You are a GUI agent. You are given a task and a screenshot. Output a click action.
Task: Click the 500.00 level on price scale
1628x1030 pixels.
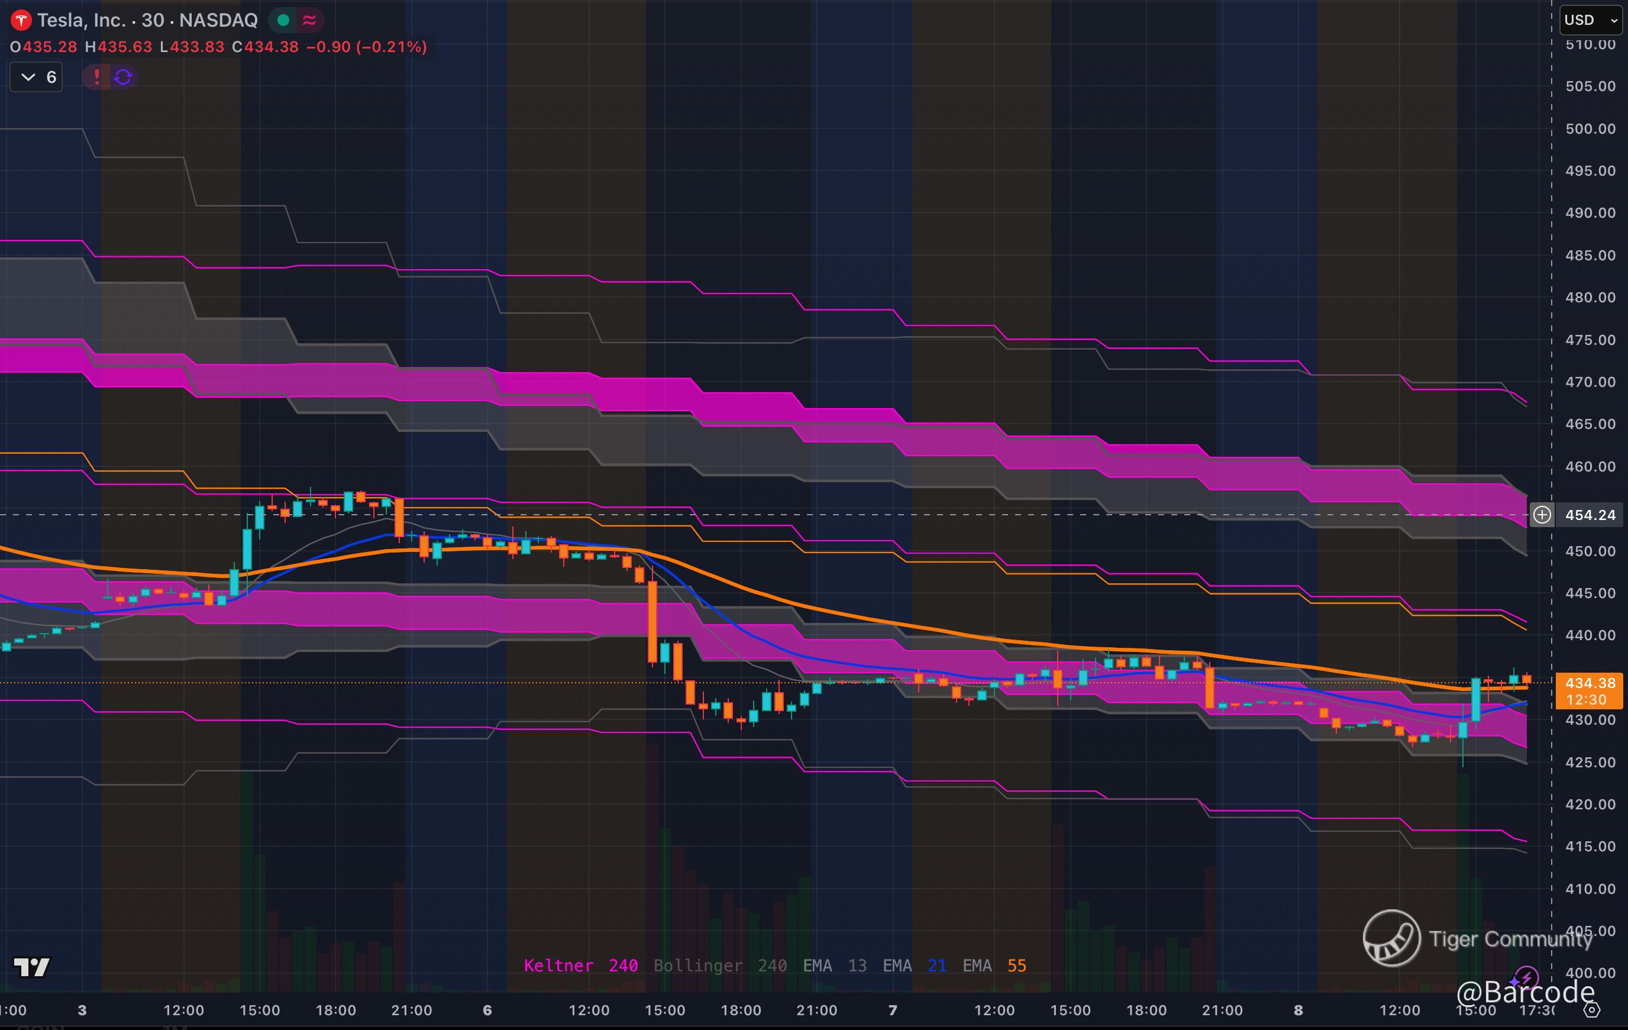tap(1590, 128)
